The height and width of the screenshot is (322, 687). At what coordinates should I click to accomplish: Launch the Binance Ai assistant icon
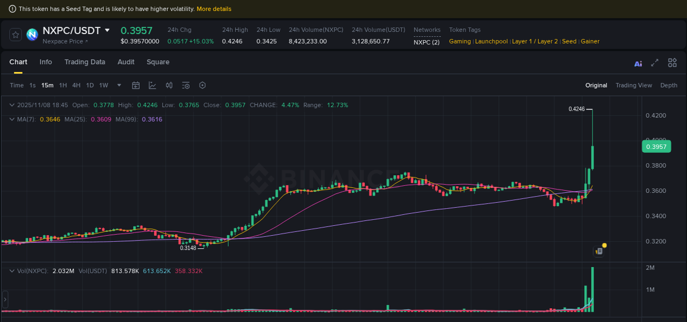[x=638, y=64]
